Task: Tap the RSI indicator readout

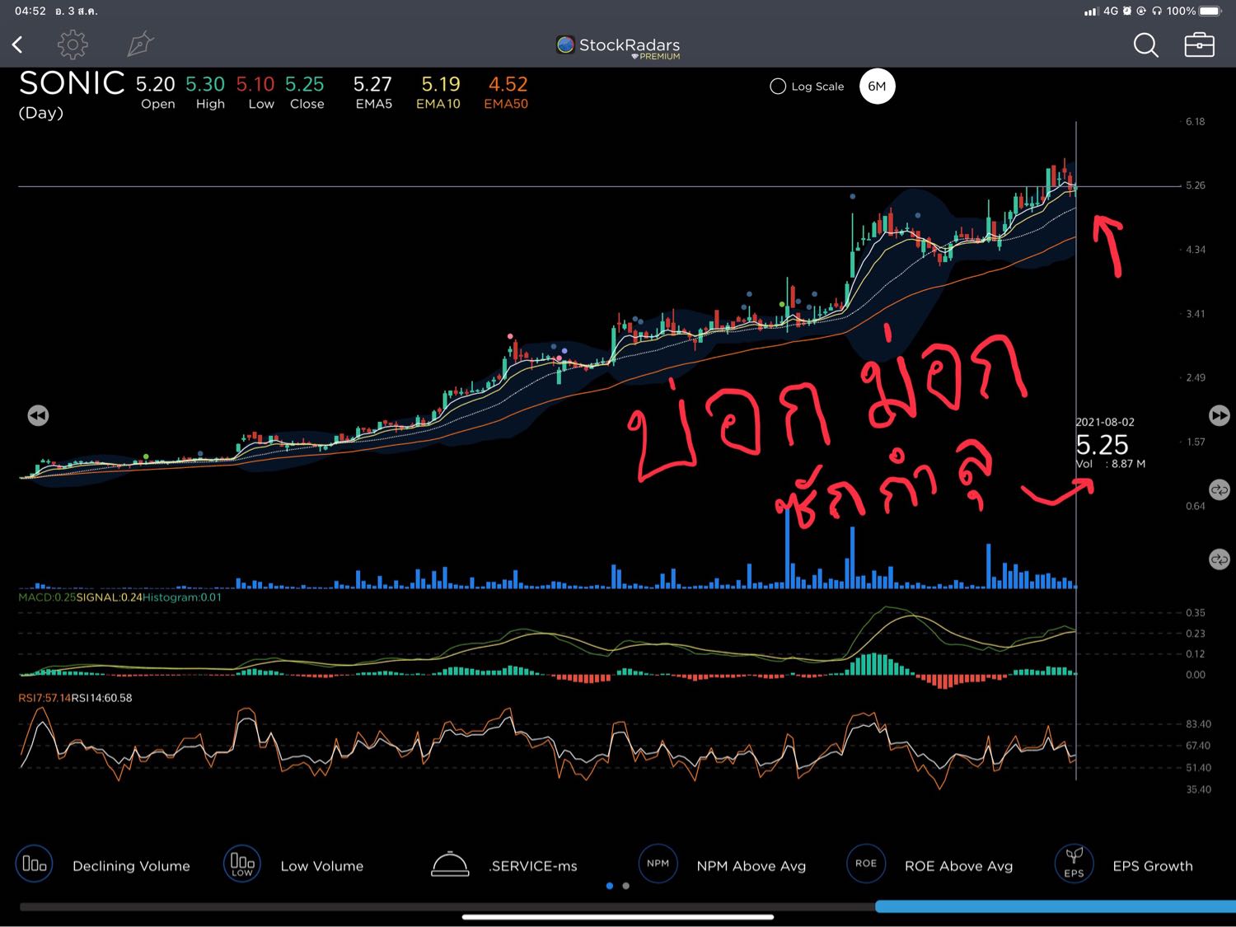Action: [x=75, y=698]
